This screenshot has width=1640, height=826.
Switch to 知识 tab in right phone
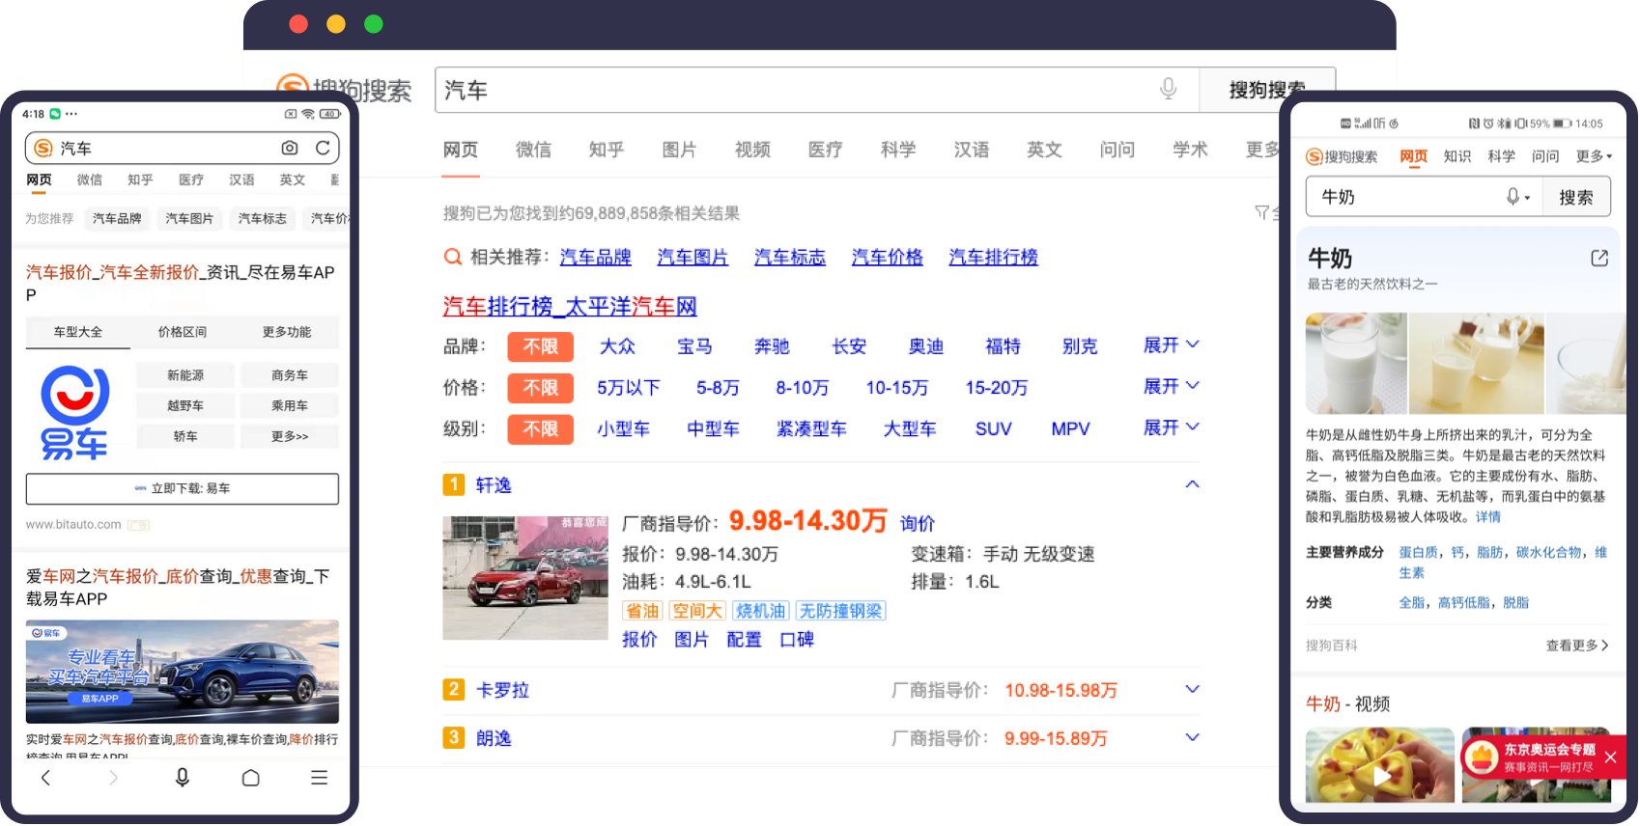point(1456,156)
